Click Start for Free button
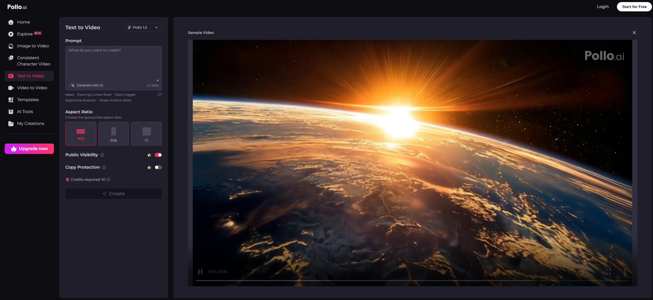Viewport: 653px width, 300px height. pyautogui.click(x=634, y=7)
